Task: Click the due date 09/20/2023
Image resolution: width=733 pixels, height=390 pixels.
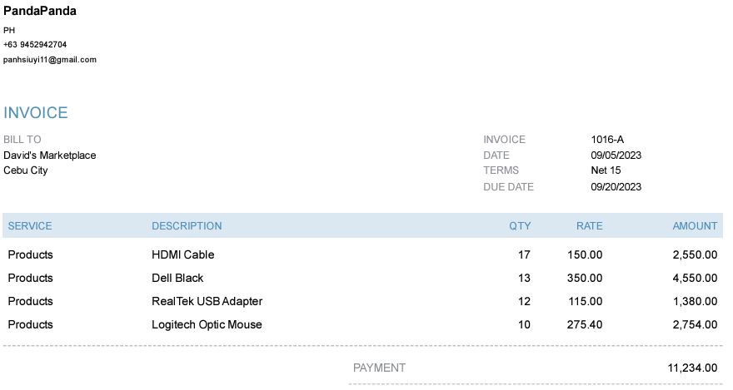Action: tap(616, 187)
